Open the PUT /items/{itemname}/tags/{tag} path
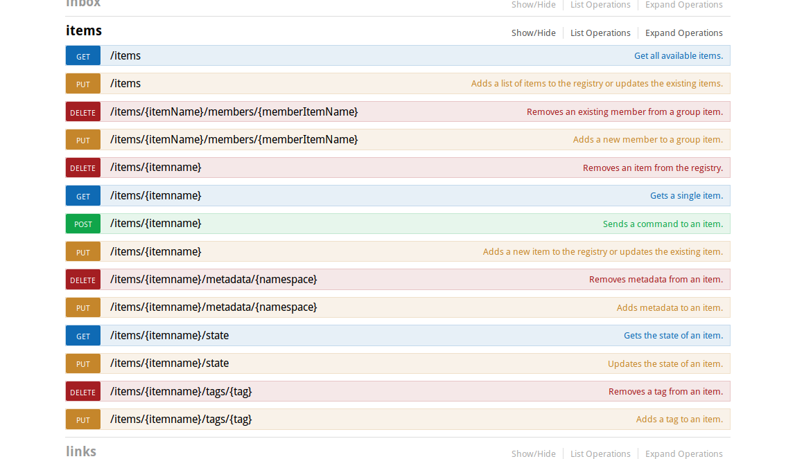This screenshot has width=786, height=459. tap(181, 419)
